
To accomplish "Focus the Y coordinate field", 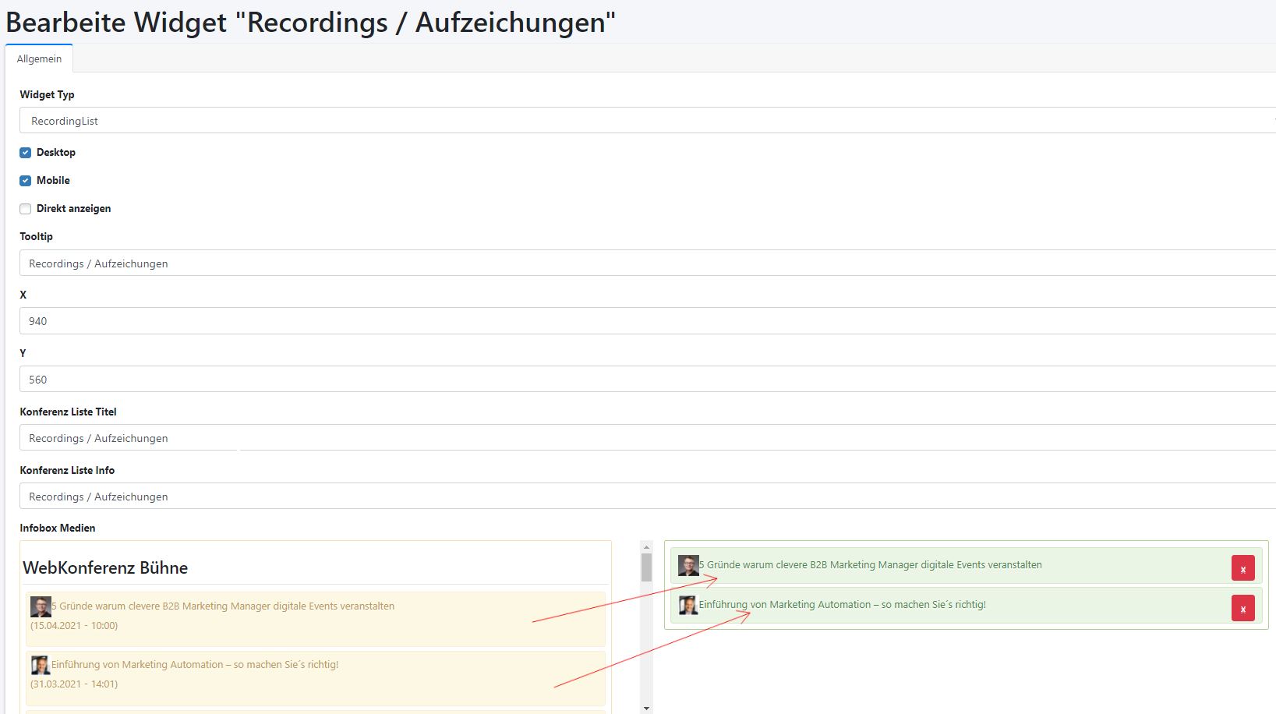I will coord(647,380).
